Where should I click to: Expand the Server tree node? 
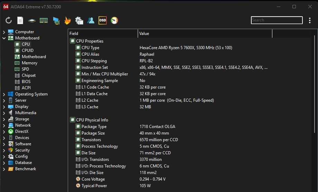pos(4,100)
